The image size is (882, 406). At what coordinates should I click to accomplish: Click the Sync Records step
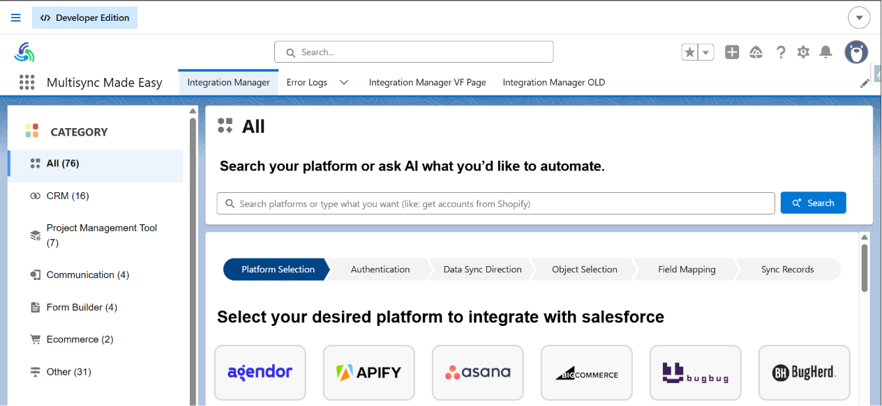pyautogui.click(x=788, y=270)
